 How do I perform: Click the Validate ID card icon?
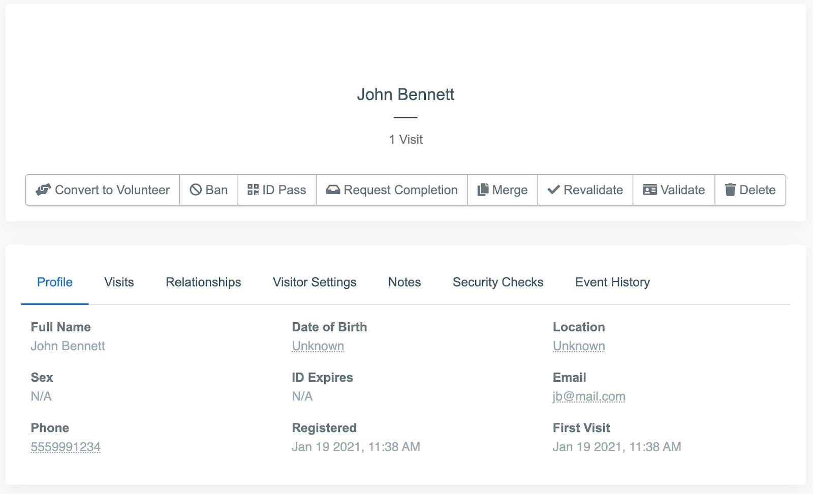click(649, 190)
